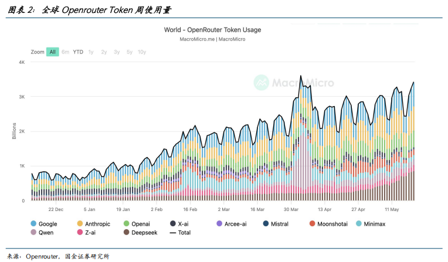
Task: Hide the Mistral series
Action: coord(276,224)
